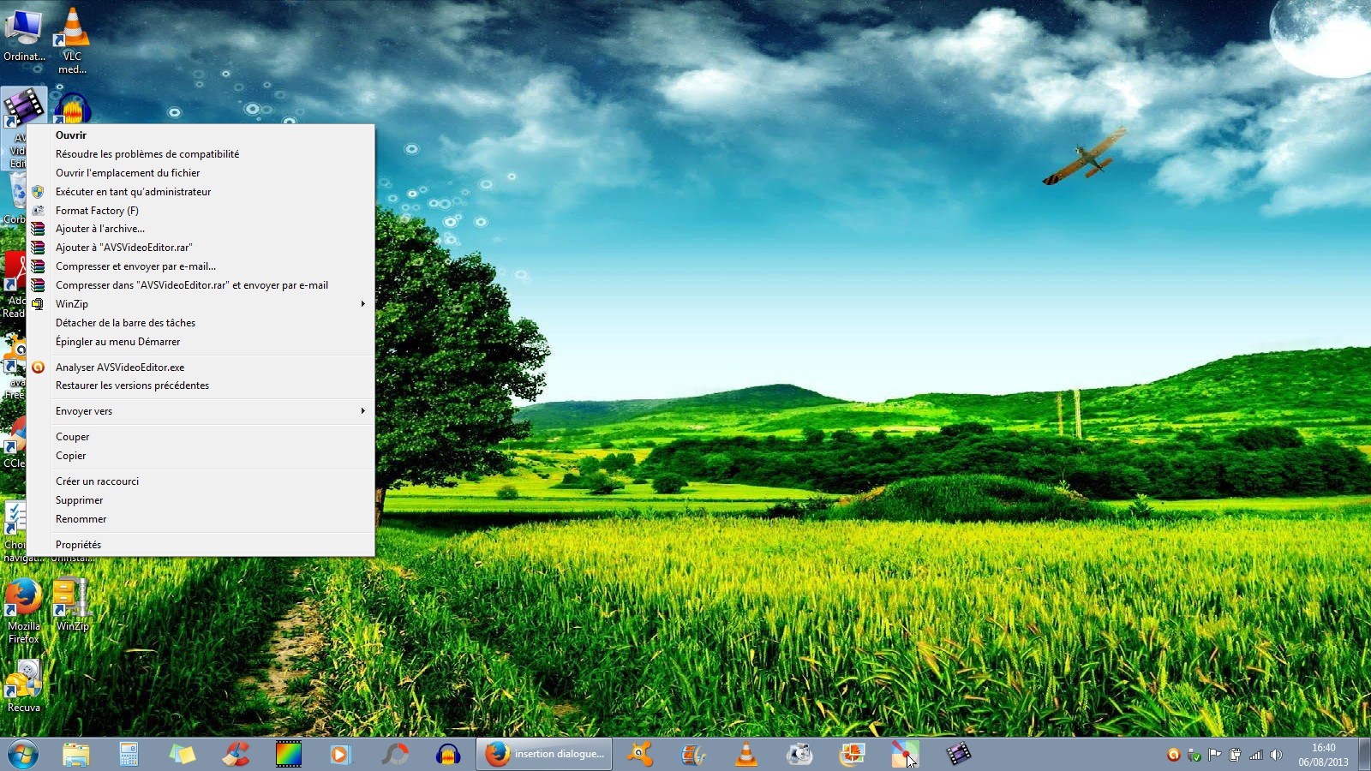
Task: Switch to Firefox 'insertion dialogue...' taskbar window
Action: point(544,755)
